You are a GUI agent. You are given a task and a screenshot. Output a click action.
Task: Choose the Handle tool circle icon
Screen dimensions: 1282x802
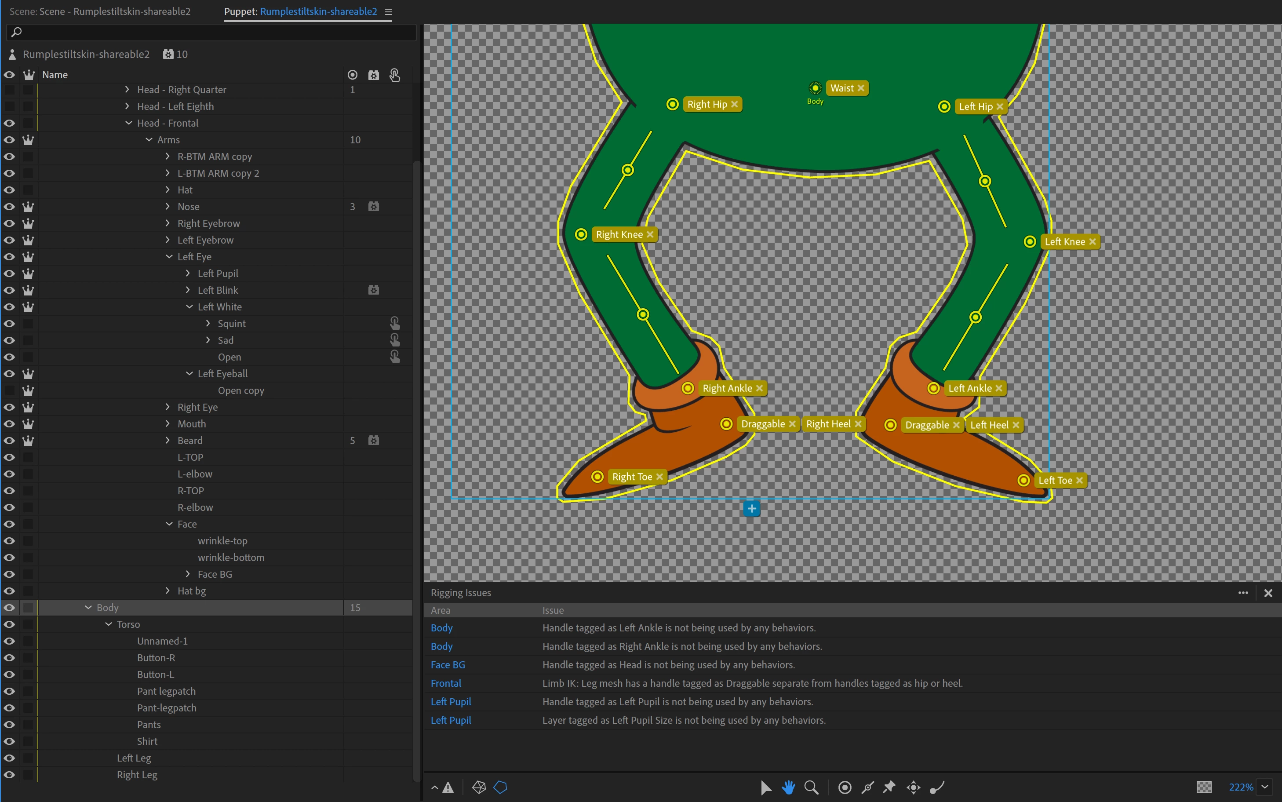coord(845,787)
